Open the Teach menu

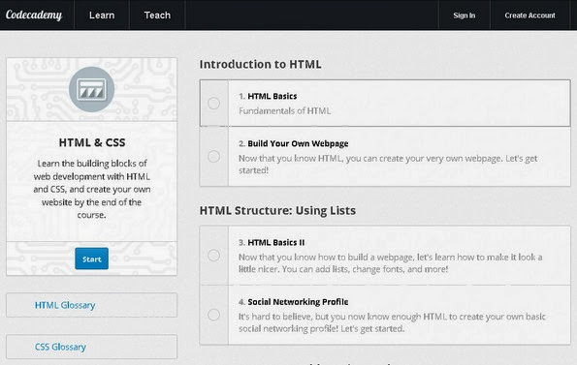(x=157, y=15)
